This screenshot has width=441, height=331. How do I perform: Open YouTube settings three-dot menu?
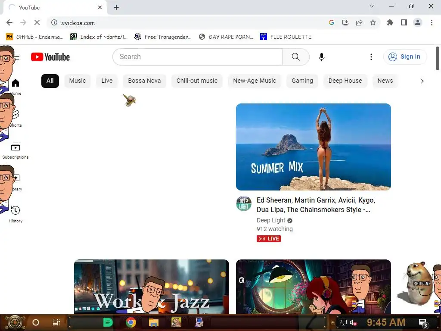click(x=371, y=57)
